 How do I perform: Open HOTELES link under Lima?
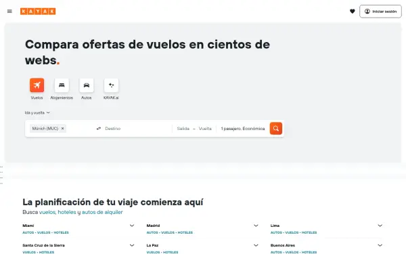309,232
